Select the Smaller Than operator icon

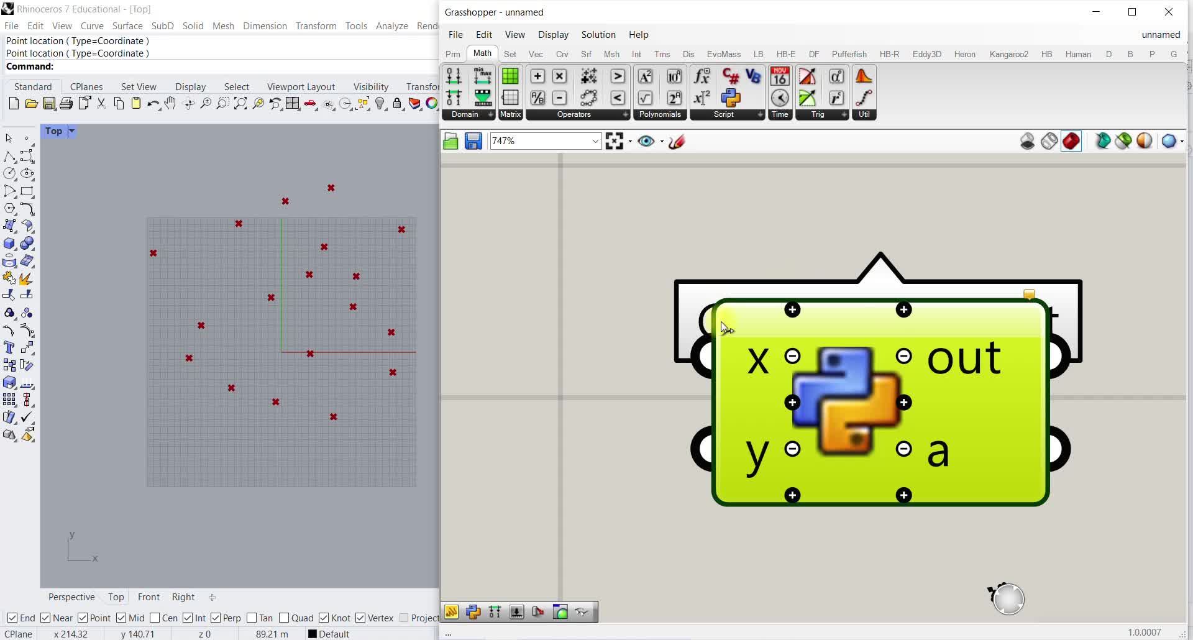click(x=618, y=98)
